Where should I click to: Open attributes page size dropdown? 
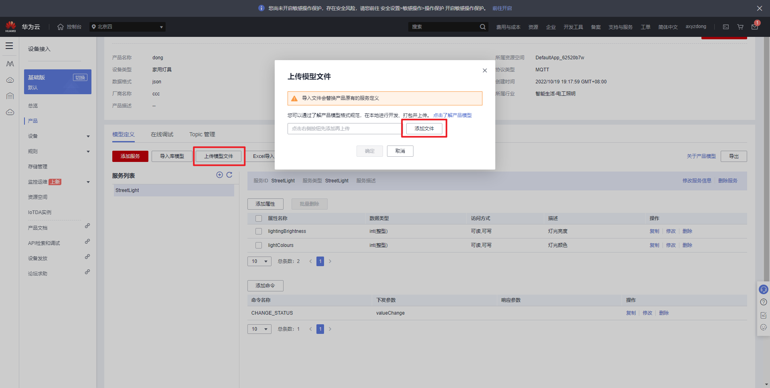(259, 261)
